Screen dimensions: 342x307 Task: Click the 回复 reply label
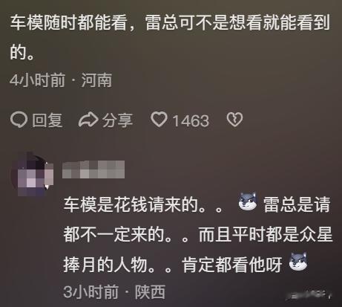[47, 120]
